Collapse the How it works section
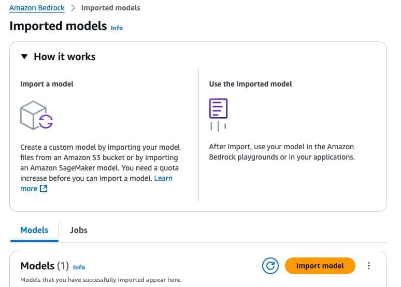This screenshot has height=287, width=401. [24, 57]
